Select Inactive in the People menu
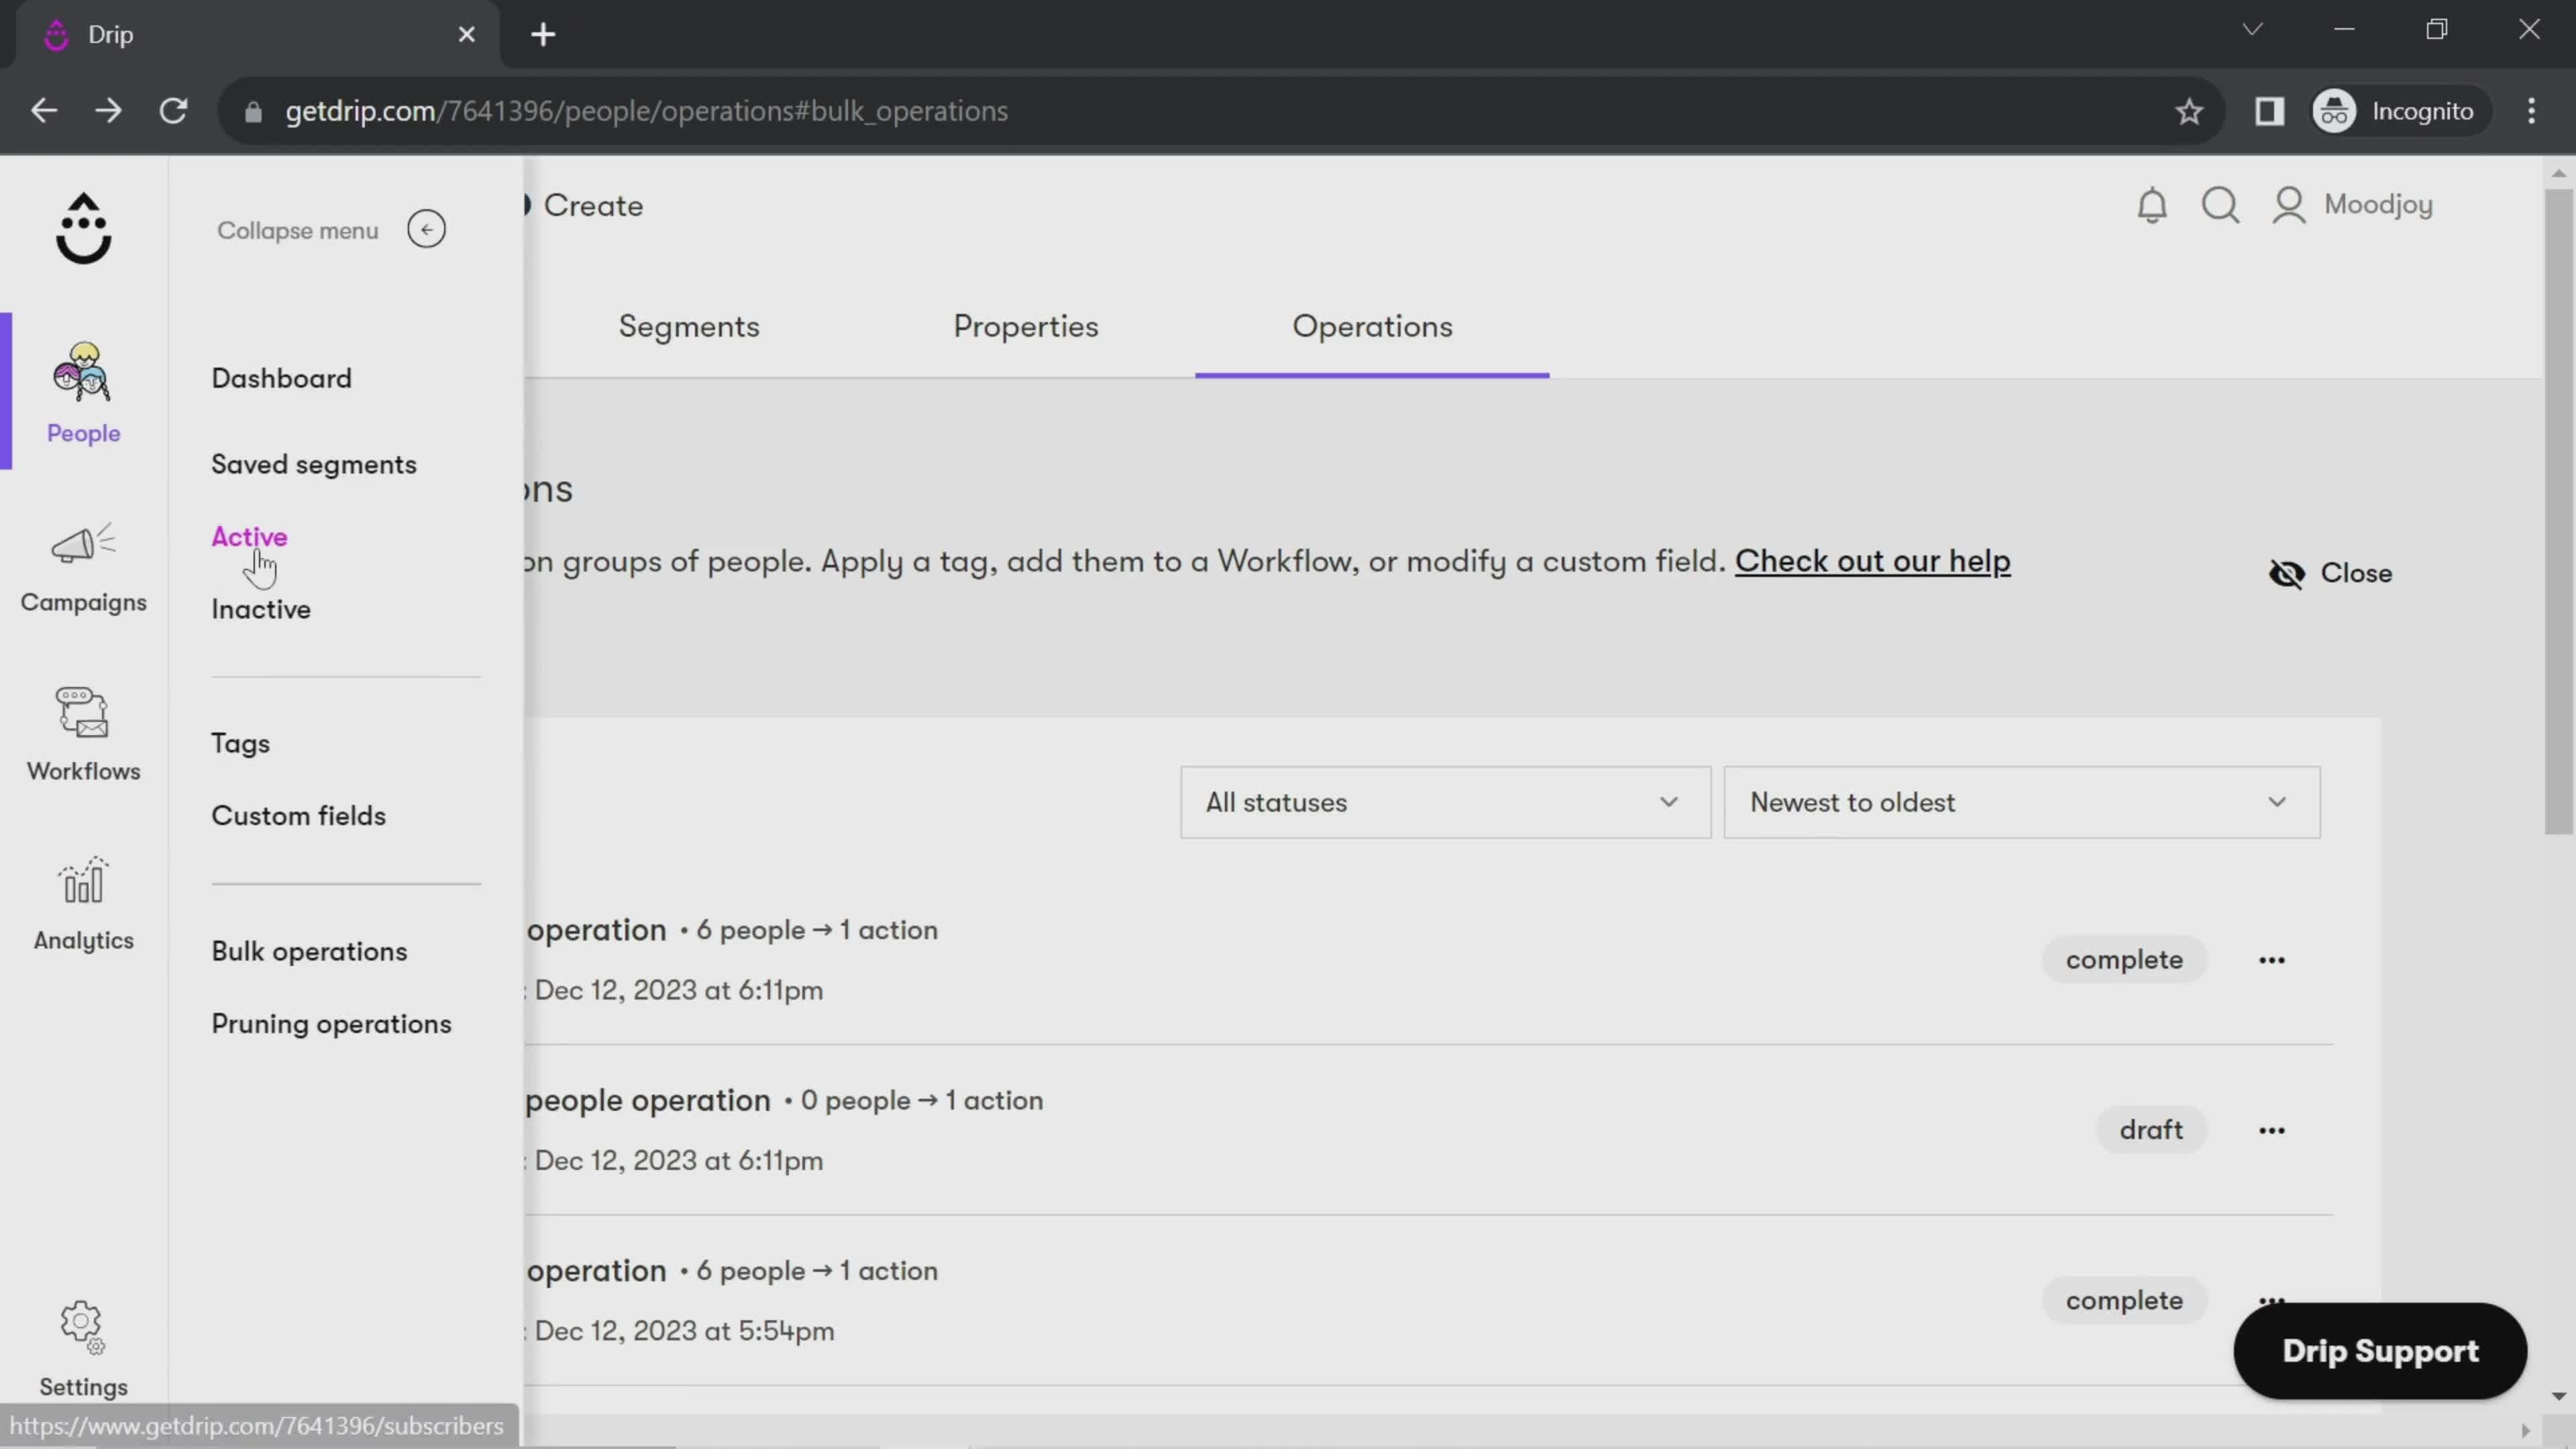Image resolution: width=2576 pixels, height=1449 pixels. tap(260, 610)
